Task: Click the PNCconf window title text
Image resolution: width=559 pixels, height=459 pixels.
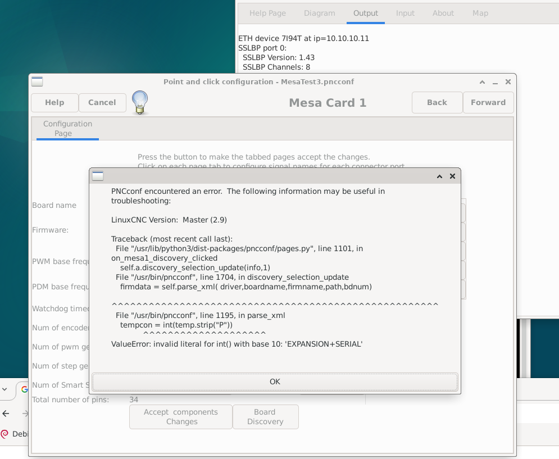Action: (x=259, y=81)
